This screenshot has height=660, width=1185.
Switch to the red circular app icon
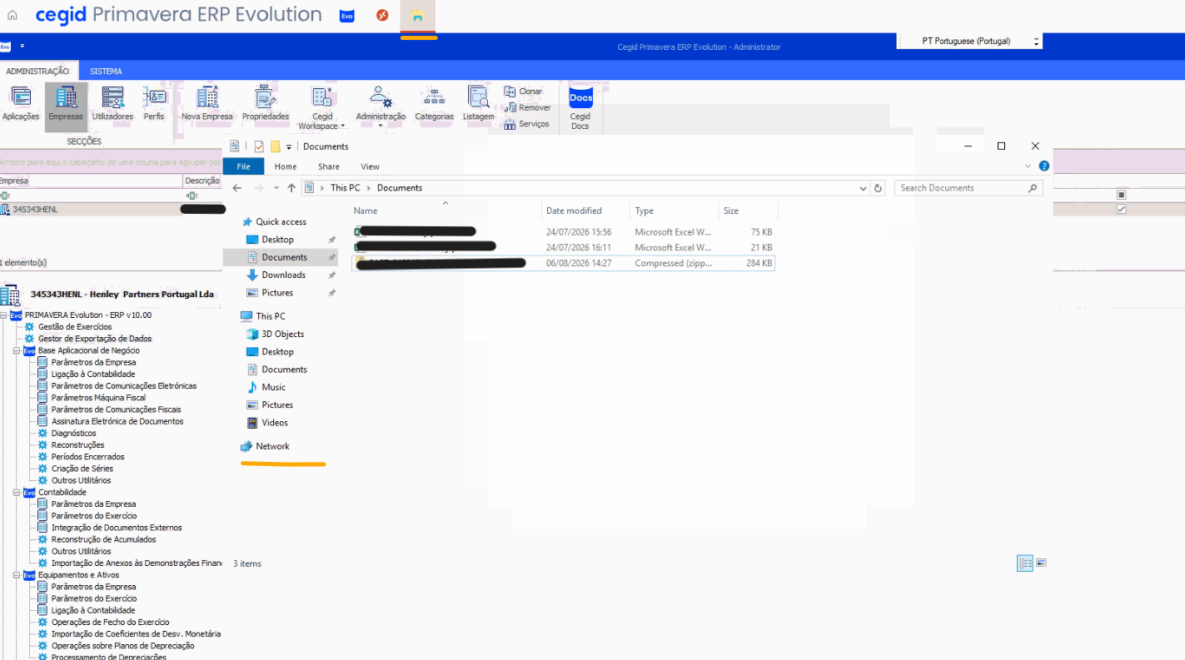[x=382, y=15]
